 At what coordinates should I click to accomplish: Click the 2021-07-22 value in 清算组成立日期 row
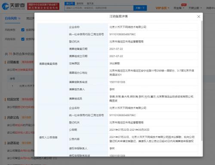(x=116, y=56)
